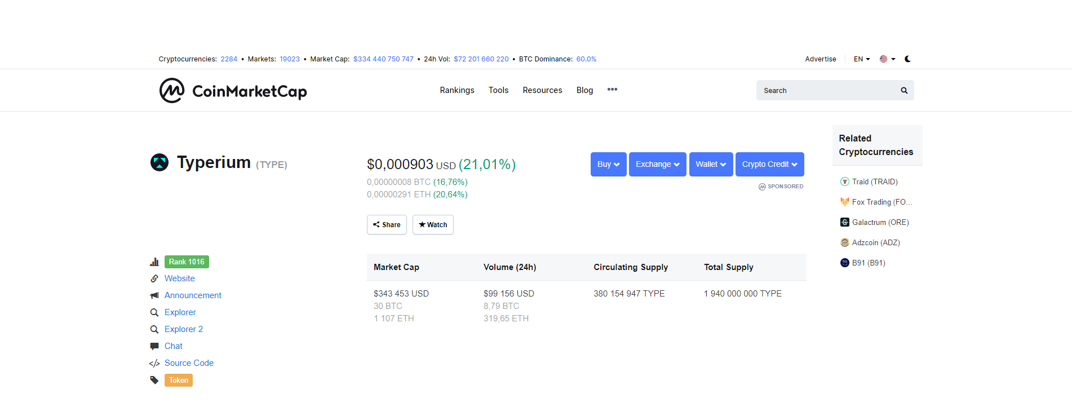Click the Galactrum coin icon
Viewport: 1072px width, 407px height.
(844, 222)
